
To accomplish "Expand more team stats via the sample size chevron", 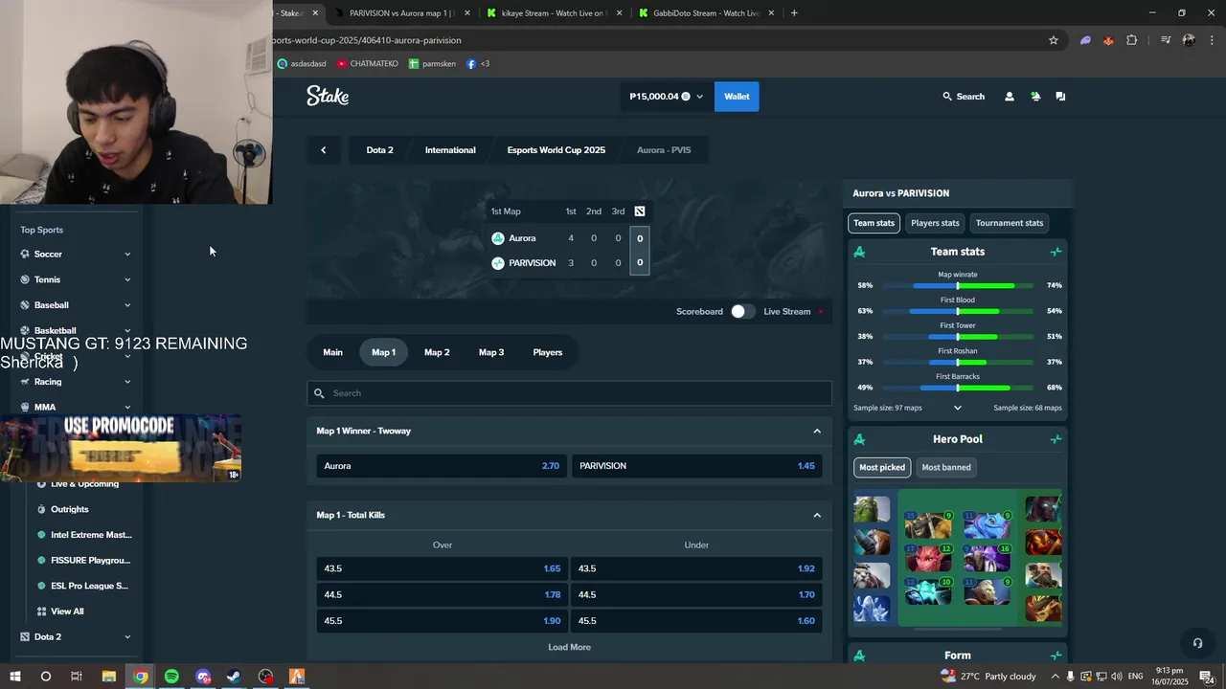I will tap(957, 408).
